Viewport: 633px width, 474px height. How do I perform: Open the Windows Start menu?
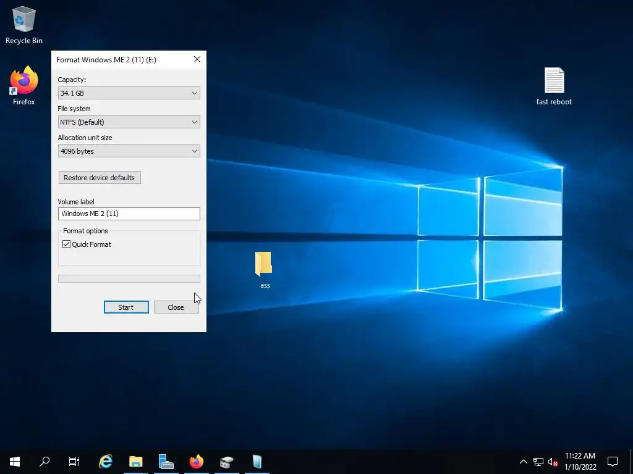[15, 462]
